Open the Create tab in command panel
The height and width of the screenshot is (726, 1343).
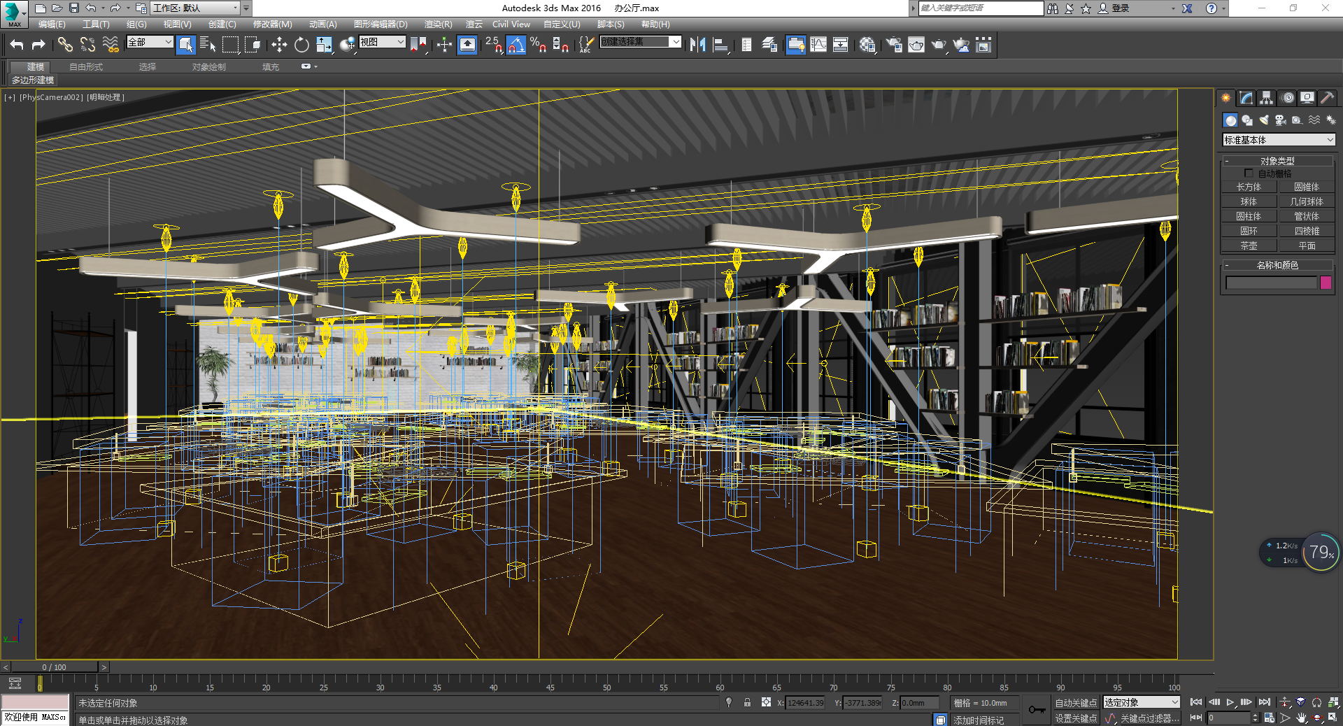tap(1226, 98)
